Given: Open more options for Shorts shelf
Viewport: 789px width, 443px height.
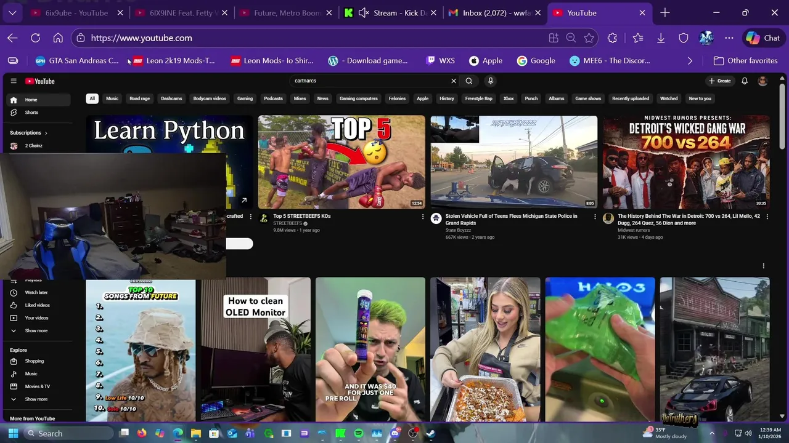Looking at the screenshot, I should pyautogui.click(x=763, y=266).
